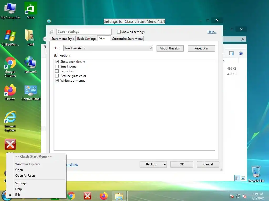Click the Cancel button
This screenshot has width=269, height=201.
[208, 164]
